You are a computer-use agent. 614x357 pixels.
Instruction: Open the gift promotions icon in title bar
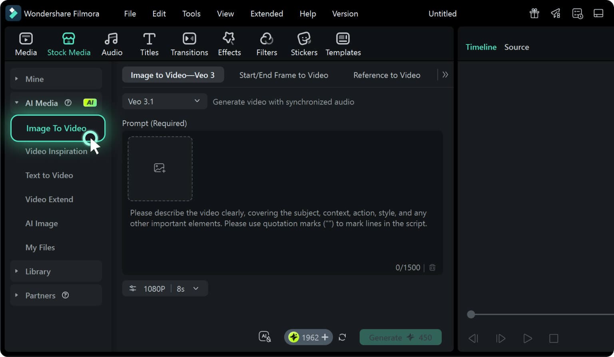click(534, 13)
